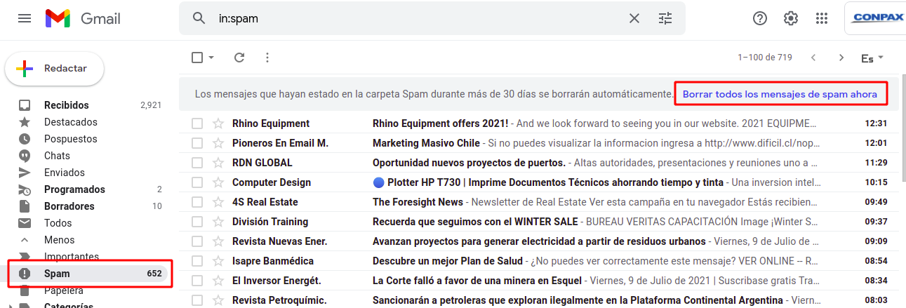Star the Revista Petroquímic. email
Viewport: 906px width, 308px height.
click(218, 300)
